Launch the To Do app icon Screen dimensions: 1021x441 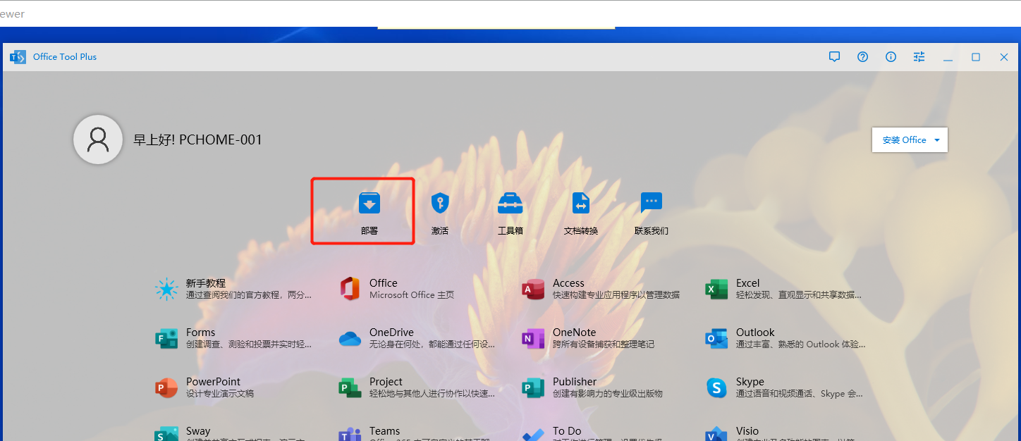533,434
